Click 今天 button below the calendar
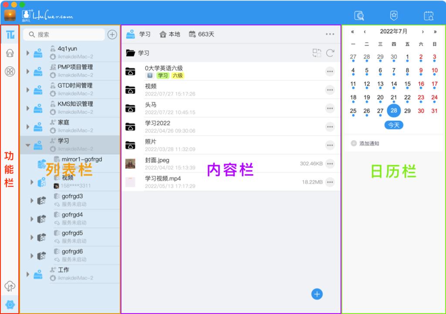446x314 pixels. point(393,125)
